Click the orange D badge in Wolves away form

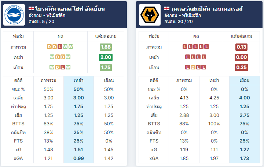193,67
